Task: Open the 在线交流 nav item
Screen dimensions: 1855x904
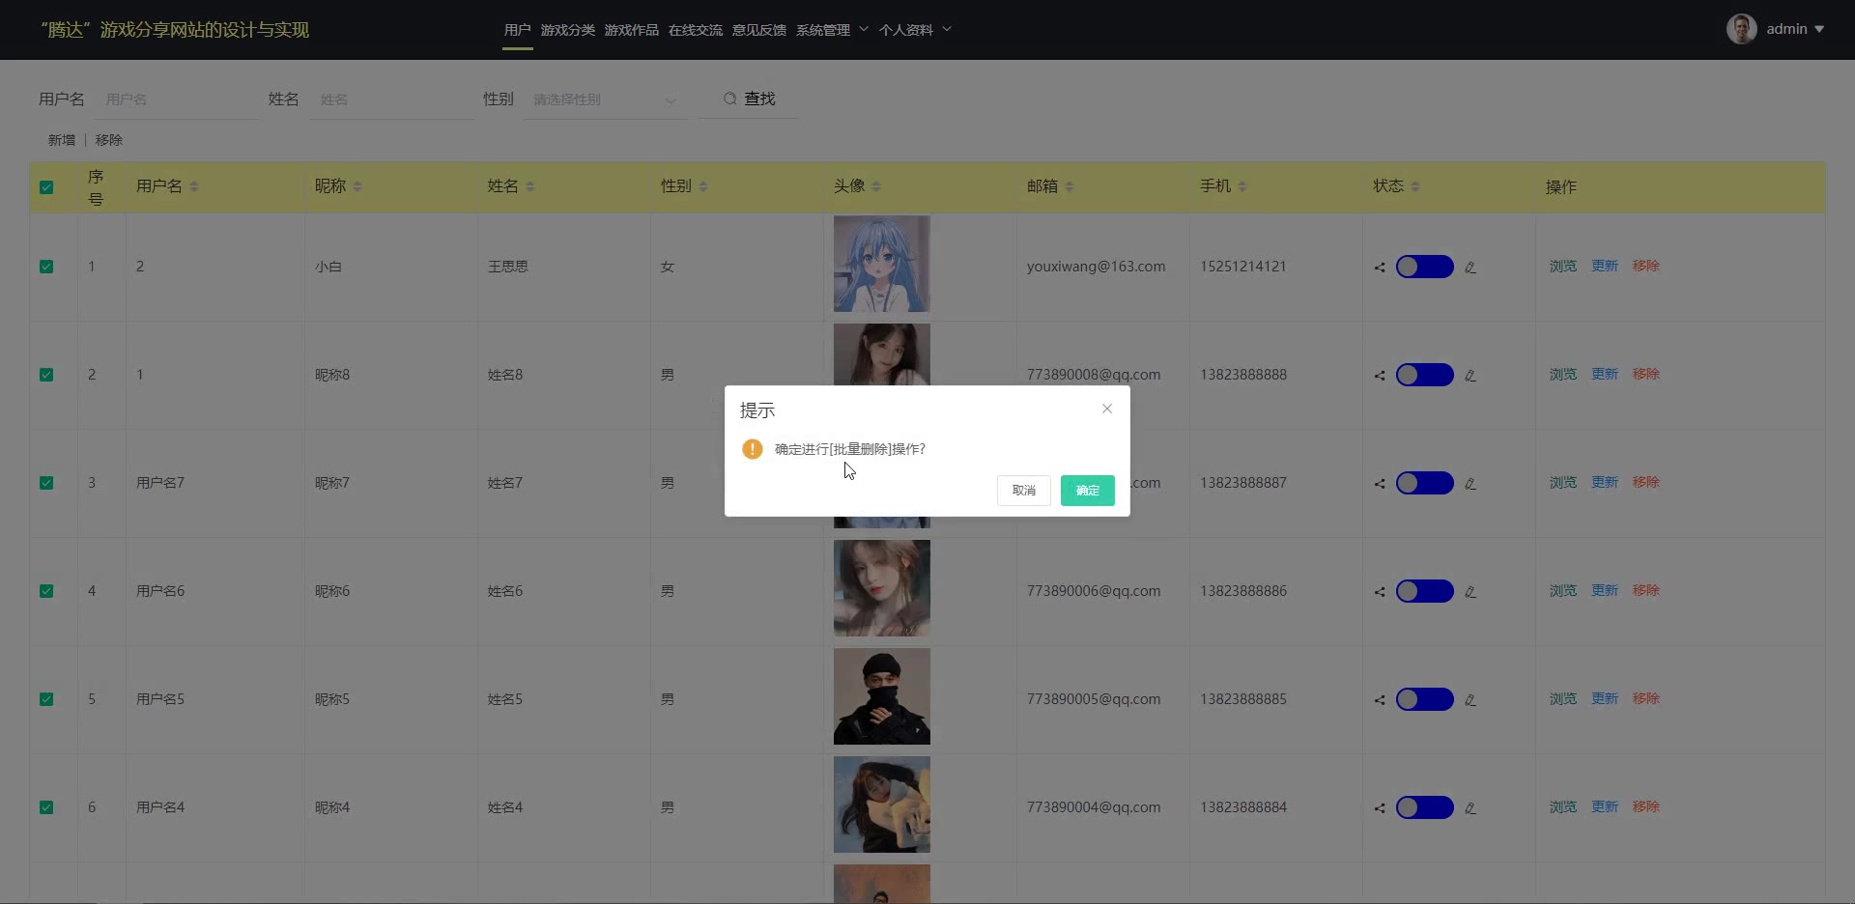Action: click(x=696, y=30)
